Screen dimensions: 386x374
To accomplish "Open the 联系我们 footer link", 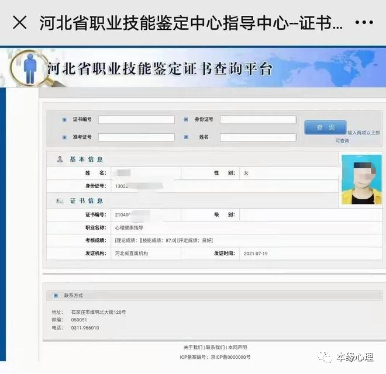I will pyautogui.click(x=215, y=347).
